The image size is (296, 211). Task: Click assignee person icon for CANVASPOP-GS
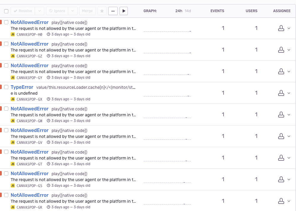click(281, 179)
